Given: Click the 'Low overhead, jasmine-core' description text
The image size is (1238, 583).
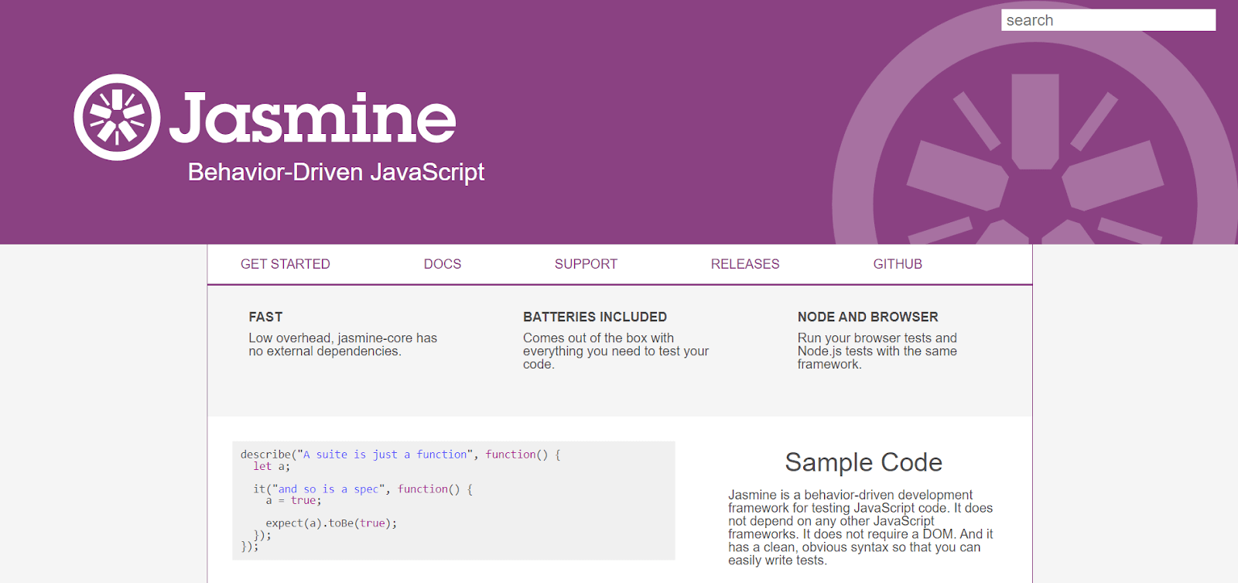Looking at the screenshot, I should coord(342,345).
